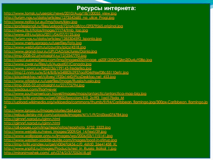Open the photosight.ru 2547792.jpg link
Image resolution: width=213 pixels, height=160 pixels.
[x=45, y=55]
